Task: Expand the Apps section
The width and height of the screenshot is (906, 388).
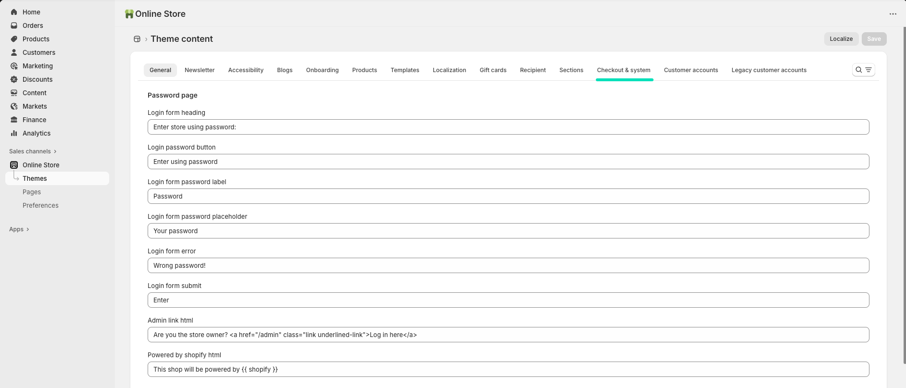Action: 19,229
